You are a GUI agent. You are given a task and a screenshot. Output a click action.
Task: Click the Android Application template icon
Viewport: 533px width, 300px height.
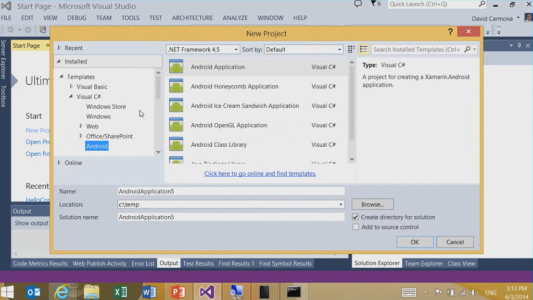(176, 67)
